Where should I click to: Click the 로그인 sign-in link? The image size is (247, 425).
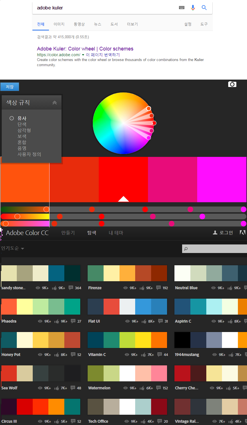click(x=226, y=233)
